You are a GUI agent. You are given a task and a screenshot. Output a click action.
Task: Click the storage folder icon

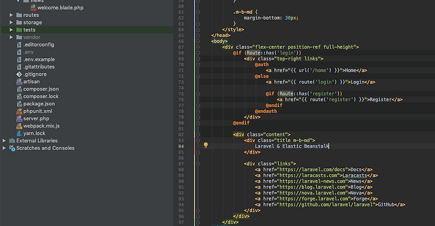pyautogui.click(x=19, y=22)
